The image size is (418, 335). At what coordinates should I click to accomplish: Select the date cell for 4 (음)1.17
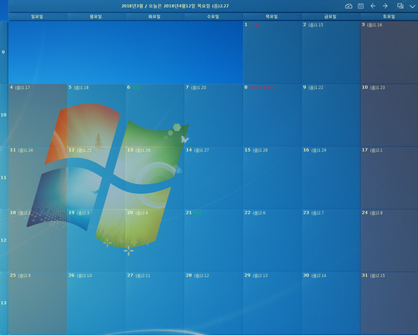(38, 115)
